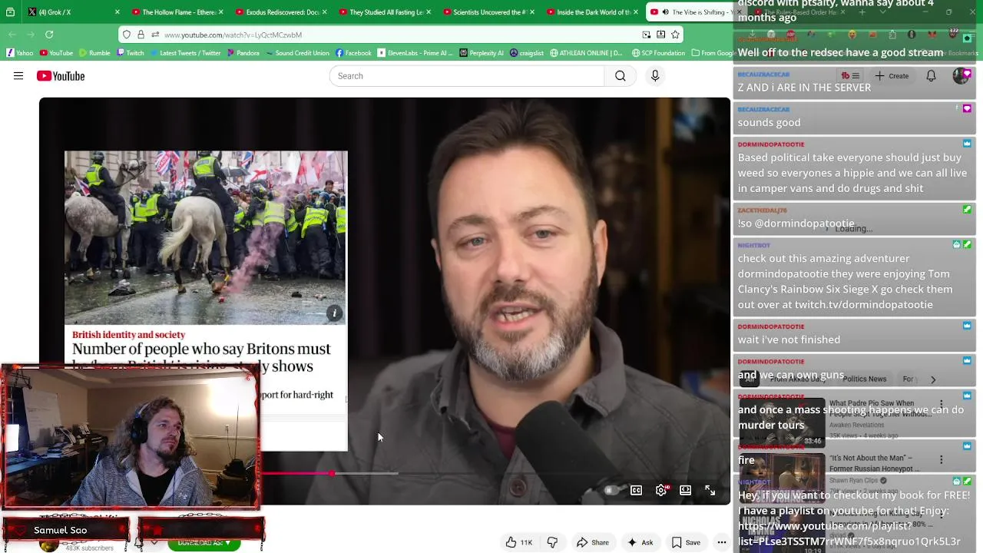This screenshot has width=983, height=553.
Task: Open more actions three-dot menu
Action: (x=722, y=542)
